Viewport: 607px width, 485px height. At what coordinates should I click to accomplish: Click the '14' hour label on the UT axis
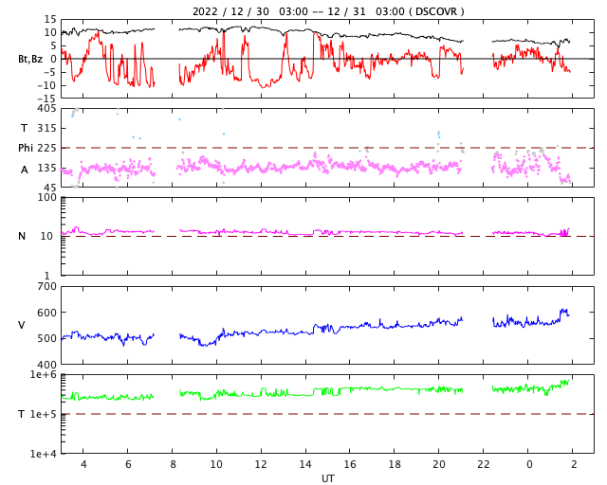[x=305, y=464]
